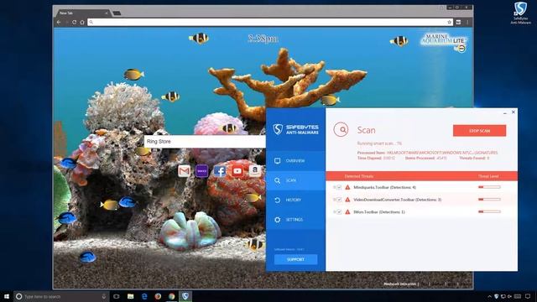Select the Mindspark.Toolbar (Detections: 4) entry
537x302 pixels.
click(384, 187)
